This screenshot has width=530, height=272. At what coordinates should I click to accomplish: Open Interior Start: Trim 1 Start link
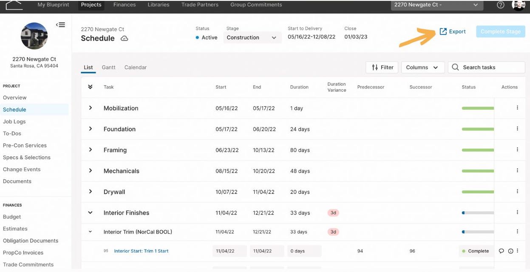coord(141,251)
